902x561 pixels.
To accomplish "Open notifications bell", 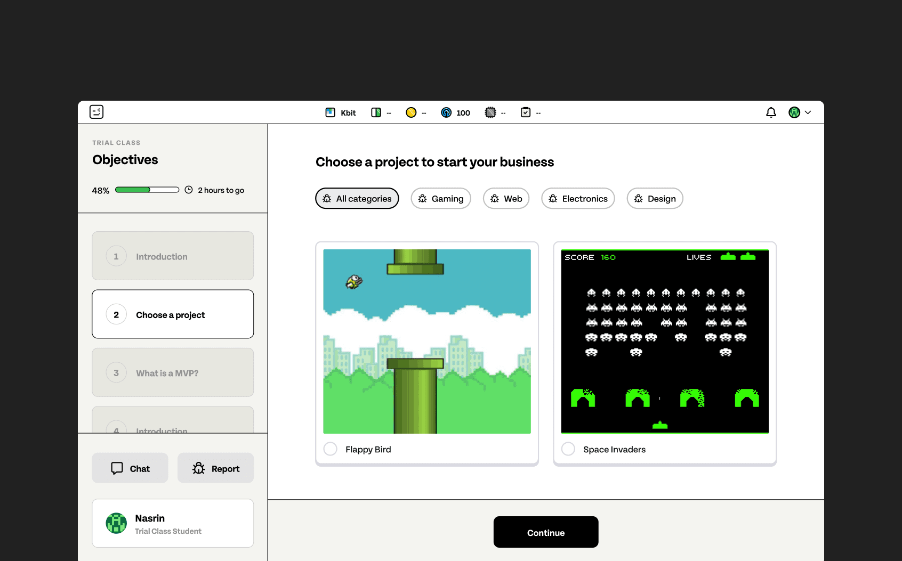I will coord(771,112).
